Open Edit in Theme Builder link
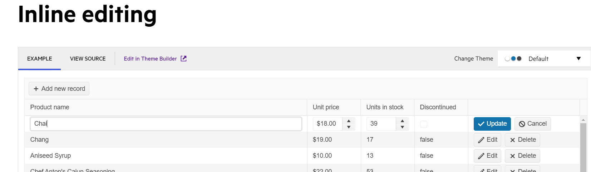591x172 pixels. tap(150, 58)
